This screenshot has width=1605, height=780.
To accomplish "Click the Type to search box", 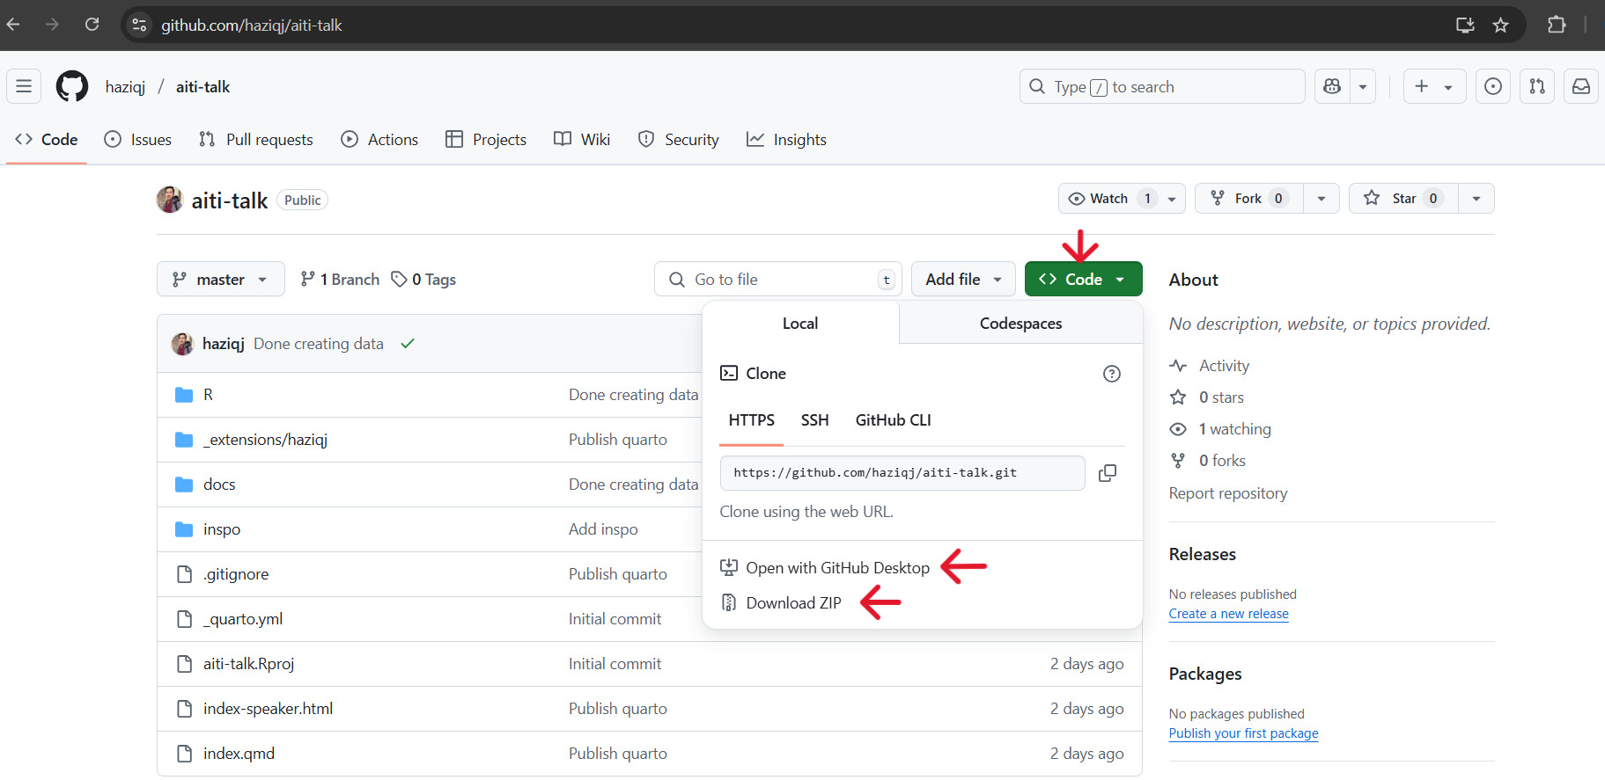I will [x=1162, y=86].
